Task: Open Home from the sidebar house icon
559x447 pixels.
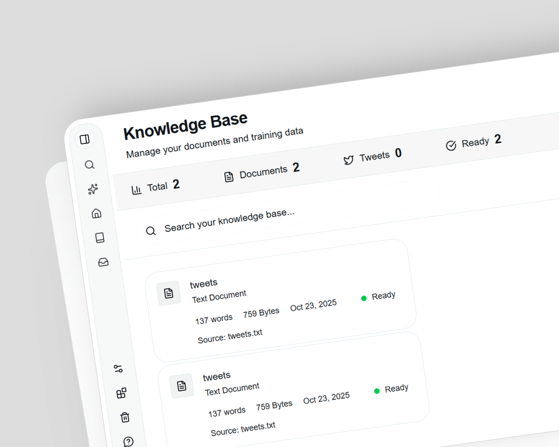Action: pos(96,214)
